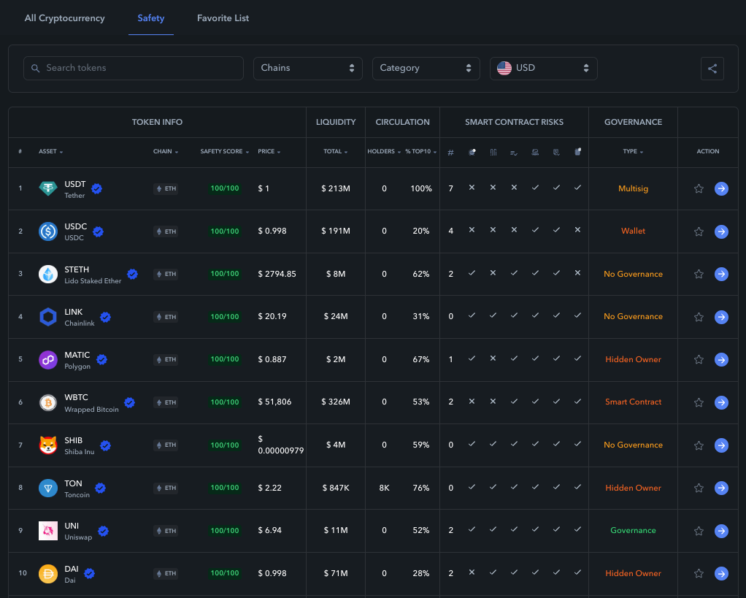746x598 pixels.
Task: Click the Toncoin logo
Action: point(48,488)
